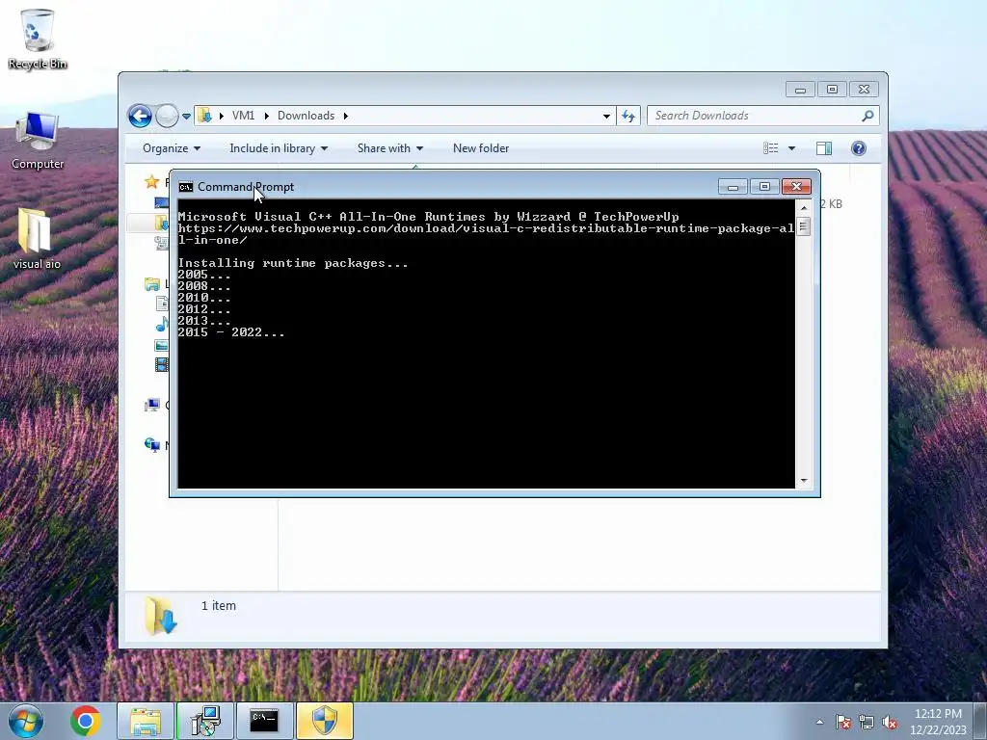
Task: Select the Music library icon in sidebar
Action: 162,324
